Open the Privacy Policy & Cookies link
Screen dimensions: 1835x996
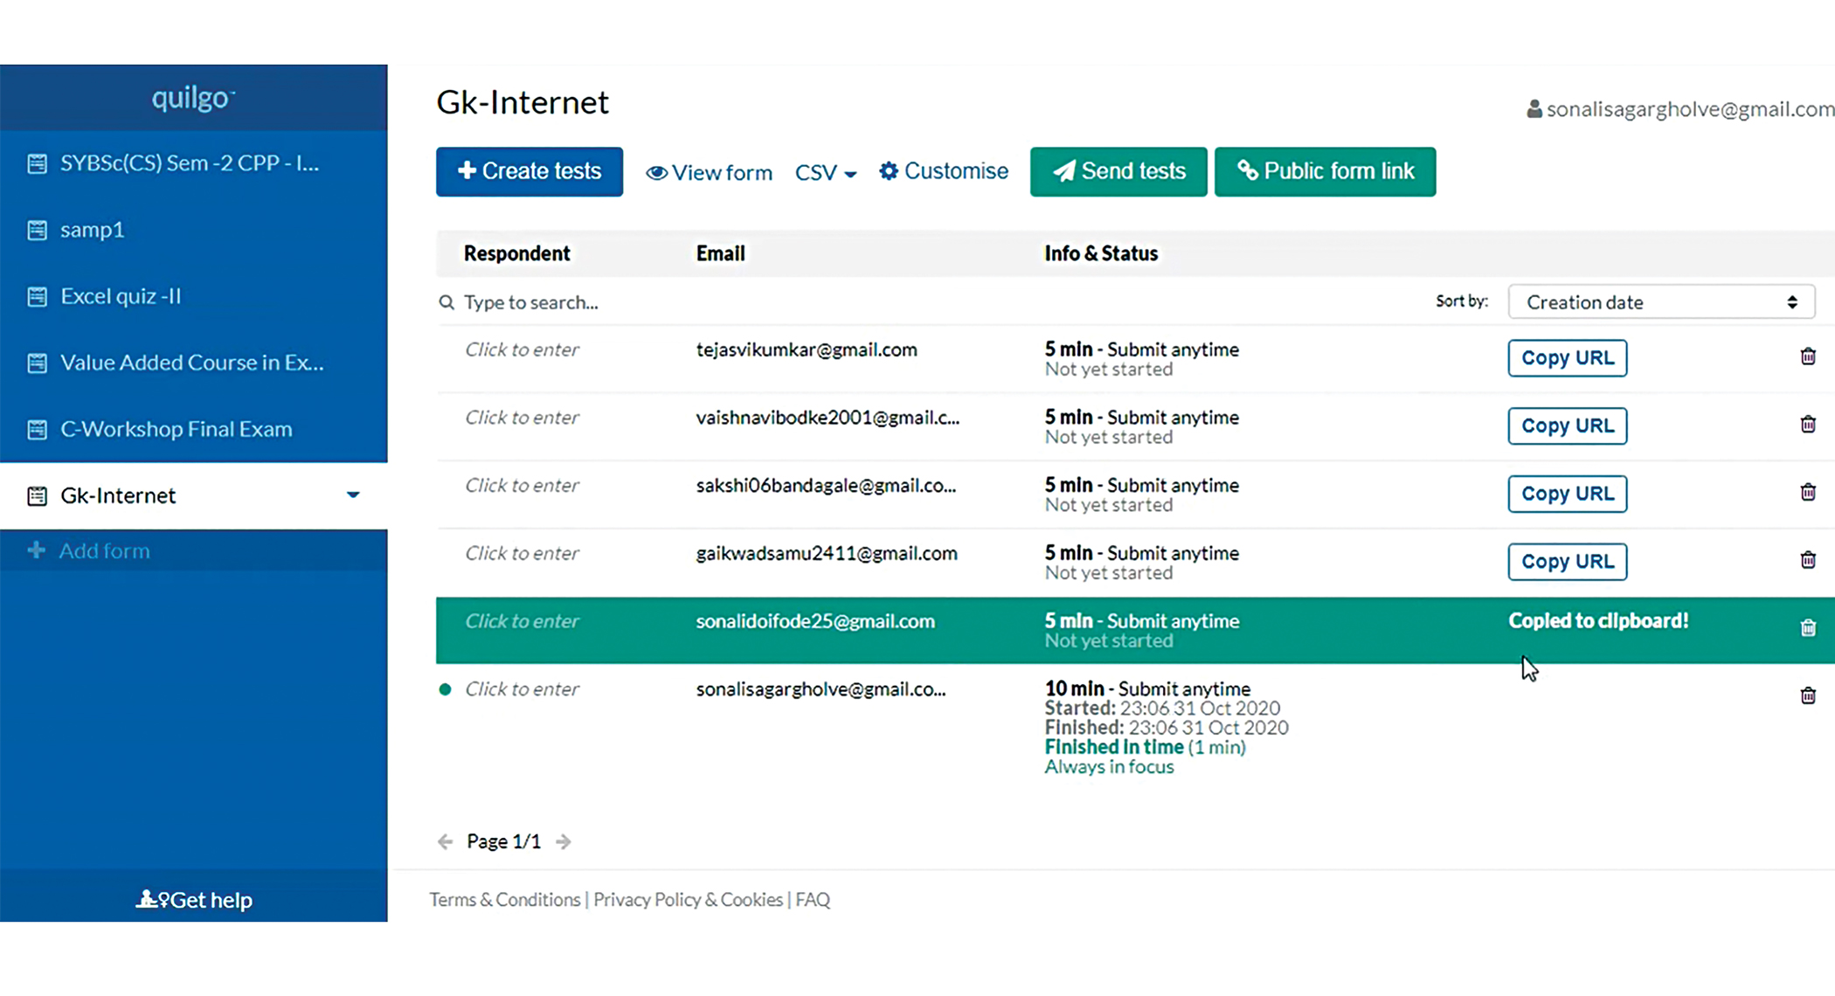(x=688, y=899)
